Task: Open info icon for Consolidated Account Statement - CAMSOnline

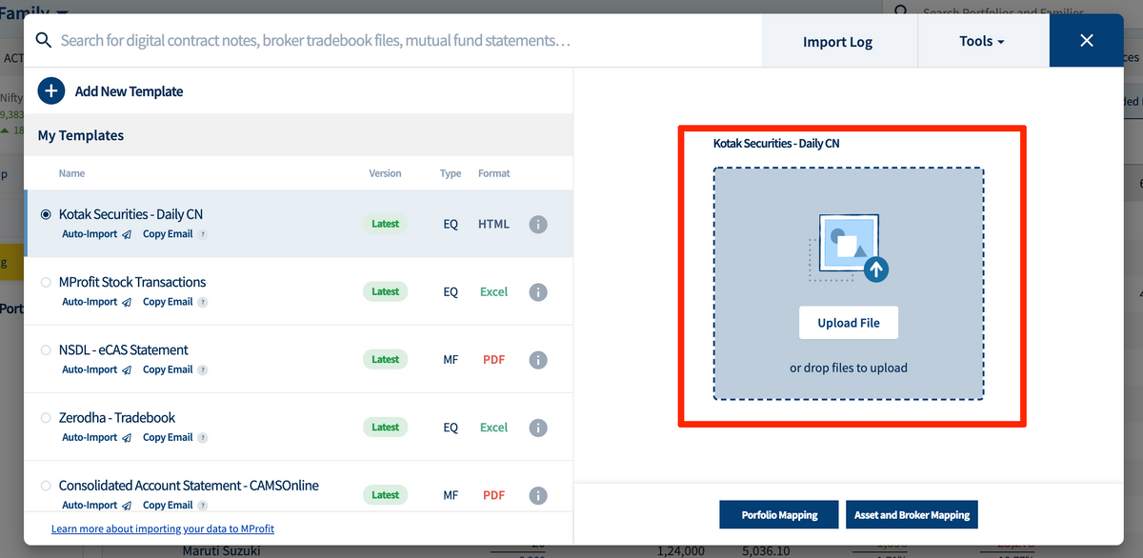Action: [x=538, y=495]
